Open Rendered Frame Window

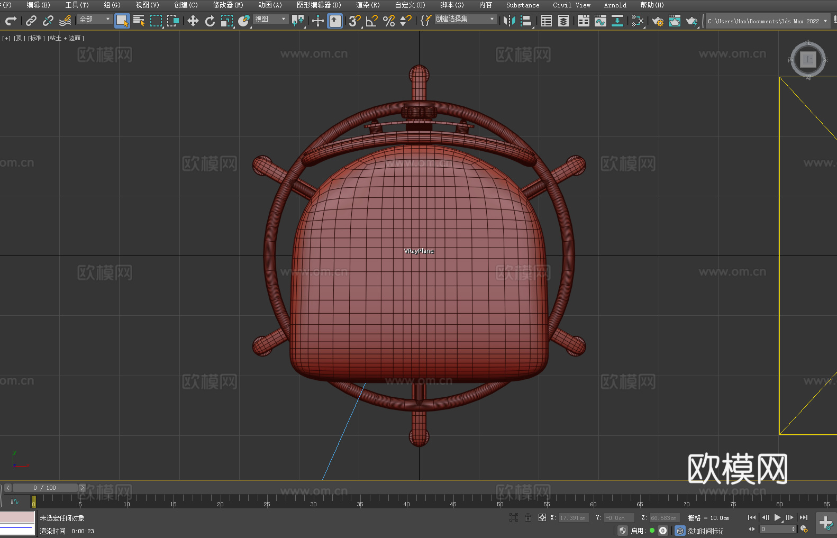pyautogui.click(x=675, y=21)
